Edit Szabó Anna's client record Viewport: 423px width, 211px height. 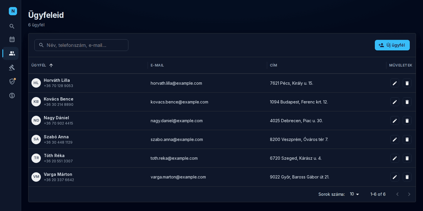point(395,139)
